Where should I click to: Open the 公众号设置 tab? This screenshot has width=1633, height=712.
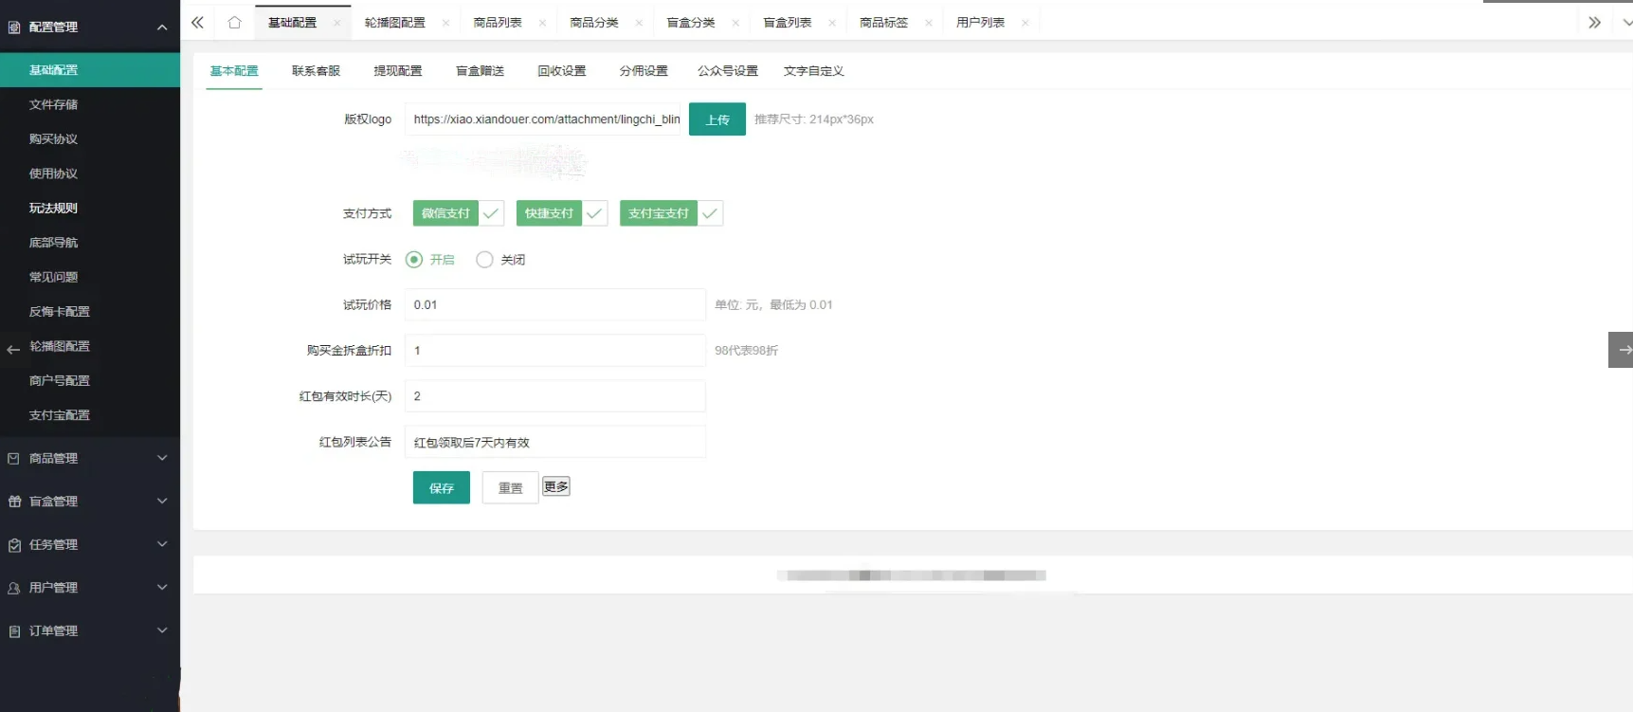(x=727, y=71)
